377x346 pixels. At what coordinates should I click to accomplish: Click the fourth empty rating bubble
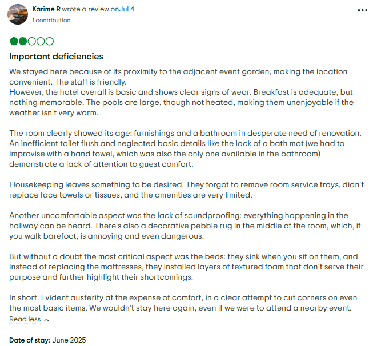(x=41, y=42)
